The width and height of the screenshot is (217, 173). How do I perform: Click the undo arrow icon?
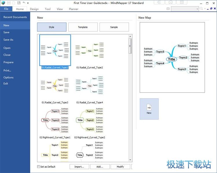coord(24,3)
